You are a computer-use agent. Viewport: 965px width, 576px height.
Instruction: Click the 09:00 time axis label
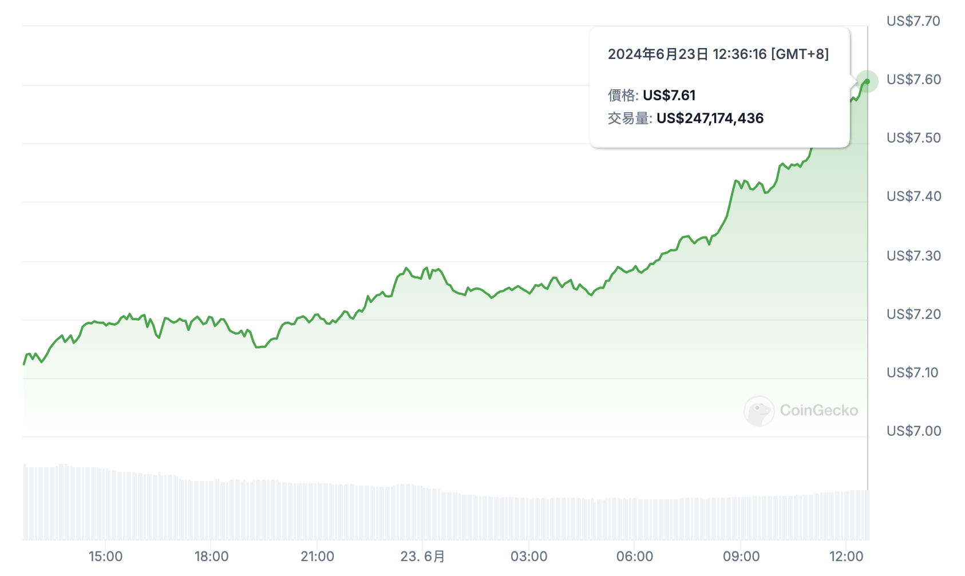(741, 557)
